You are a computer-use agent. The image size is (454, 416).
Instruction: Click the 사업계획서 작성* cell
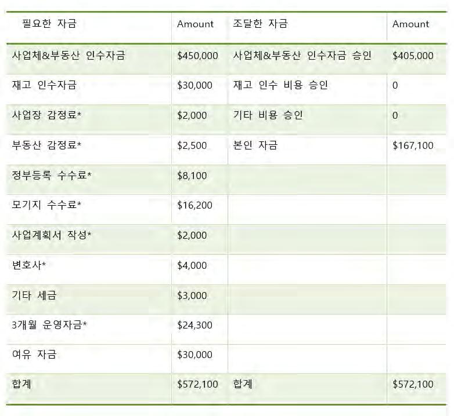point(52,235)
